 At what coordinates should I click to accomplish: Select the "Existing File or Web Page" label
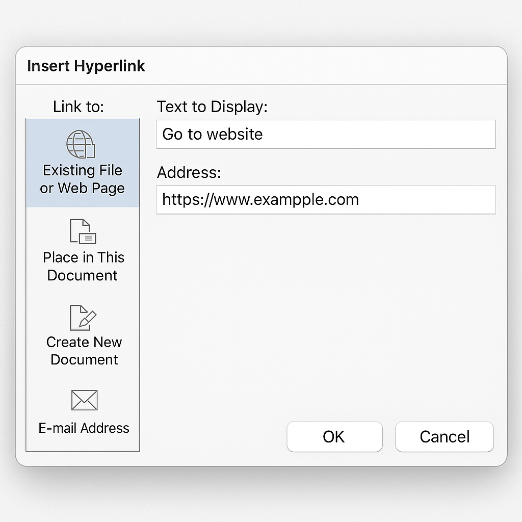point(83,179)
